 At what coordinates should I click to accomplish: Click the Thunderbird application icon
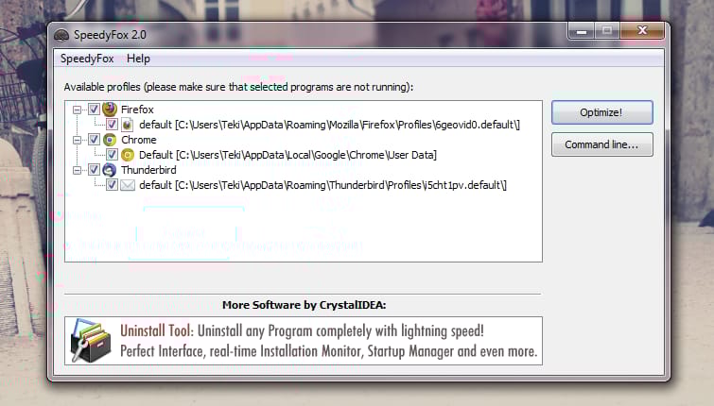(110, 170)
